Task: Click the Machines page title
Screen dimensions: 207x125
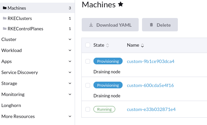Action: [x=98, y=5]
